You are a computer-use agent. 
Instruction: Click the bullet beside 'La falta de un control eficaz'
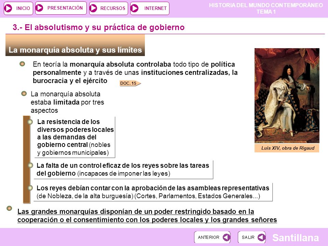tap(30, 165)
